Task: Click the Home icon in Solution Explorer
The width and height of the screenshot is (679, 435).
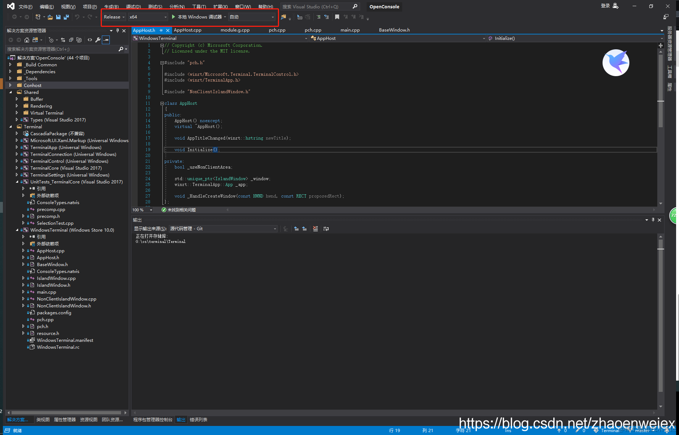Action: [27, 40]
